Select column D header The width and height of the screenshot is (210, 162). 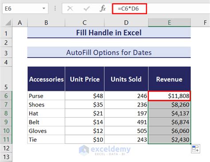click(126, 23)
